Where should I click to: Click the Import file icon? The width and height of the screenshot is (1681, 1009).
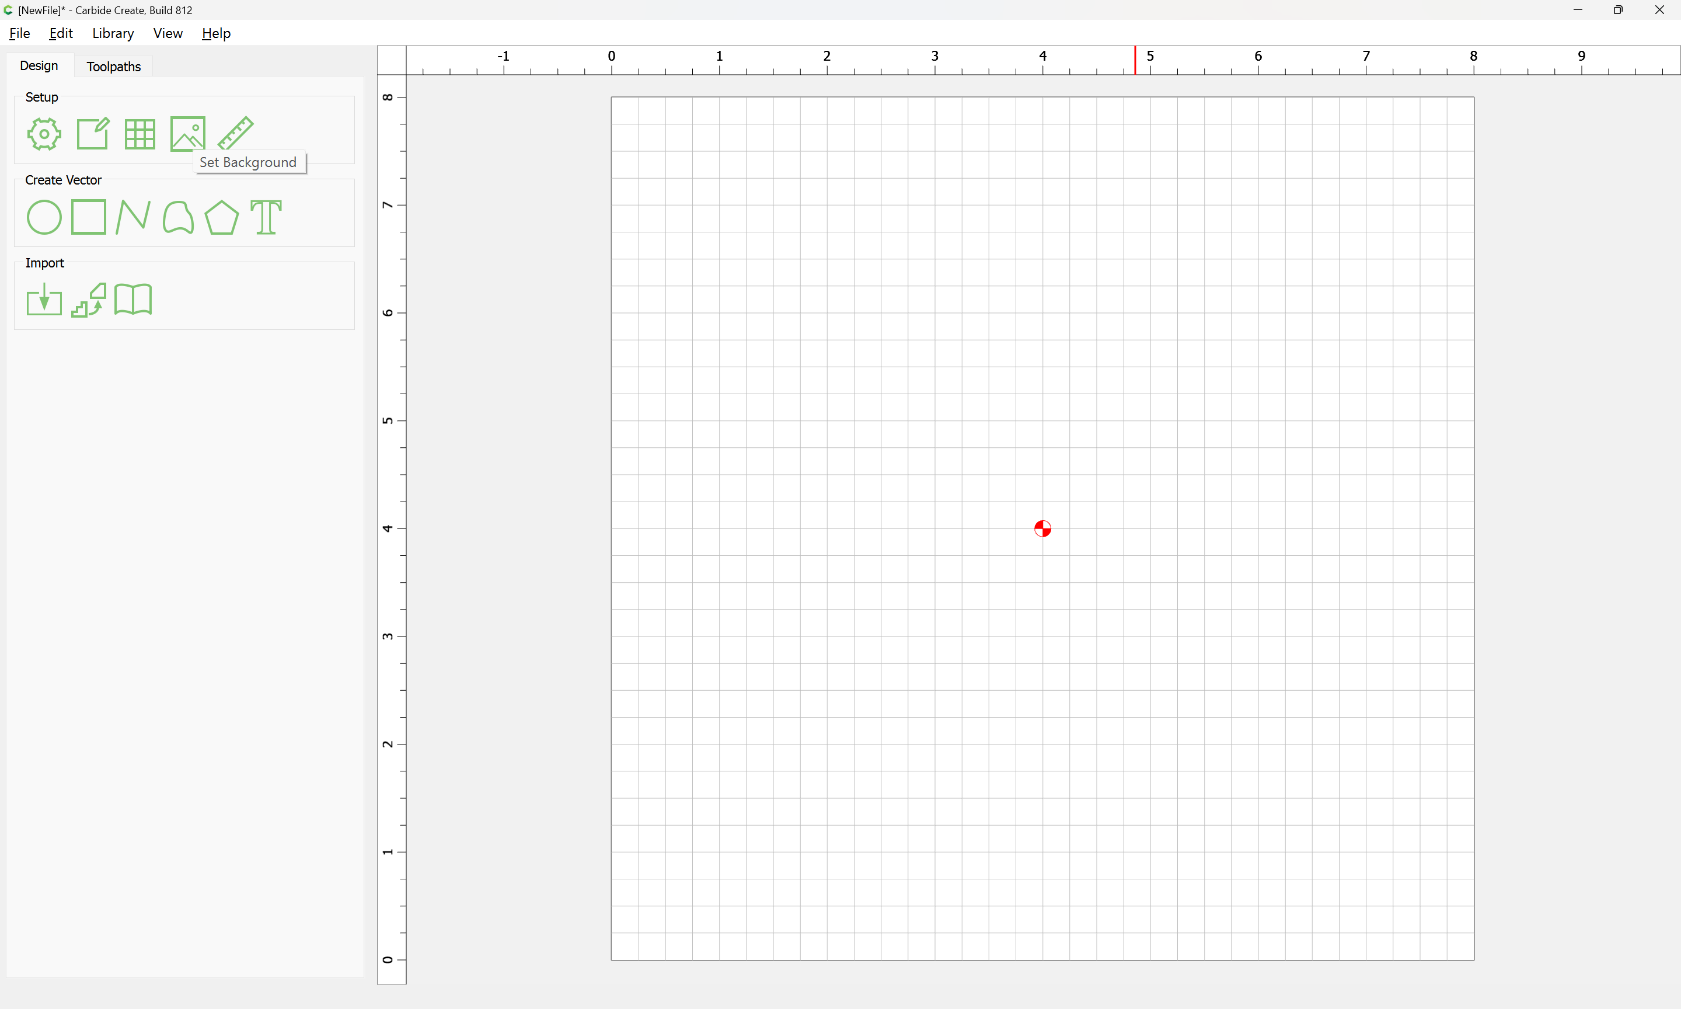(44, 300)
